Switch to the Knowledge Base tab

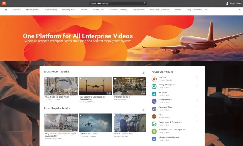point(68,10)
